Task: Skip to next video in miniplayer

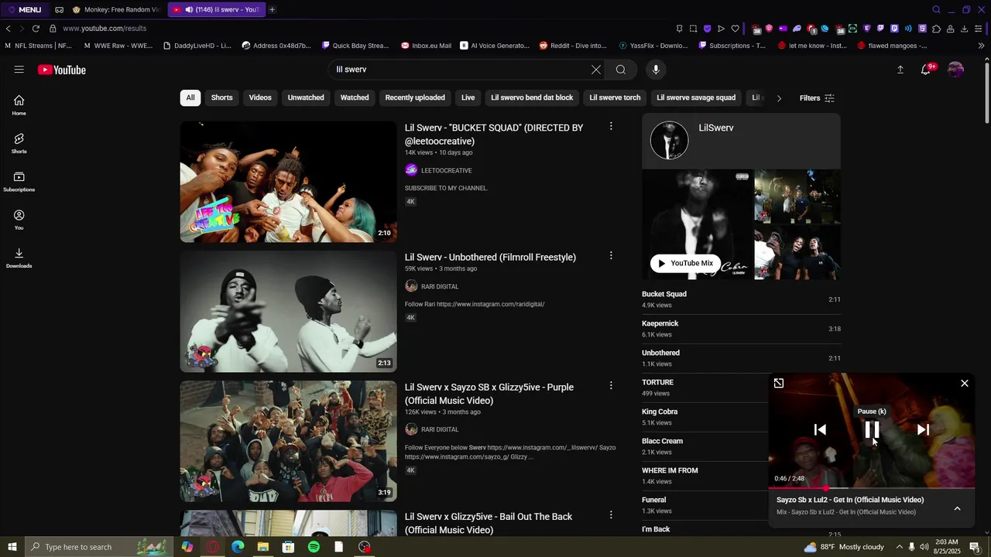Action: point(923,429)
